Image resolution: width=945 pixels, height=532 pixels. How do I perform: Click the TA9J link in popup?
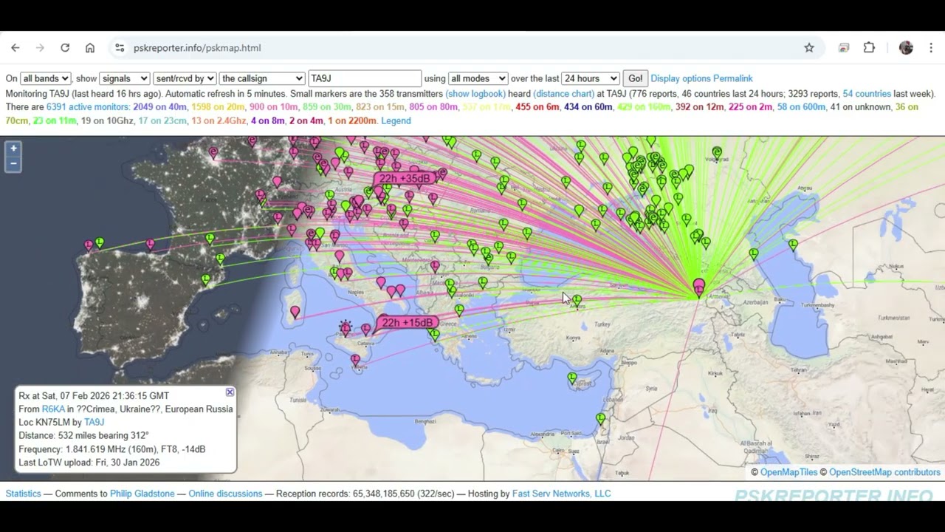[x=94, y=423]
